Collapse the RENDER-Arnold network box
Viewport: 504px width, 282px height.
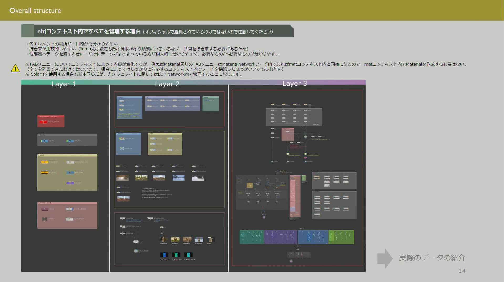pos(39,203)
